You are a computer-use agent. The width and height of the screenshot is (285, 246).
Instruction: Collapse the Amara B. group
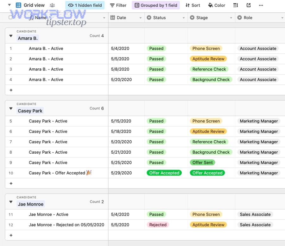click(11, 36)
